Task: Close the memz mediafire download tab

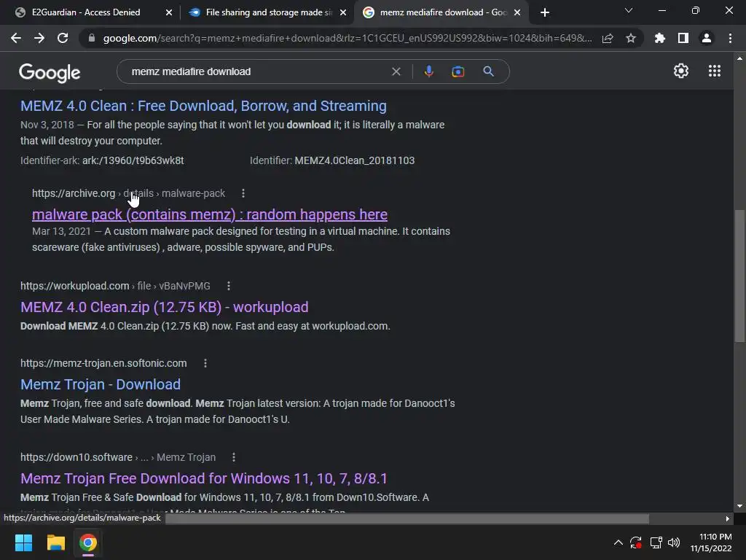Action: [517, 13]
